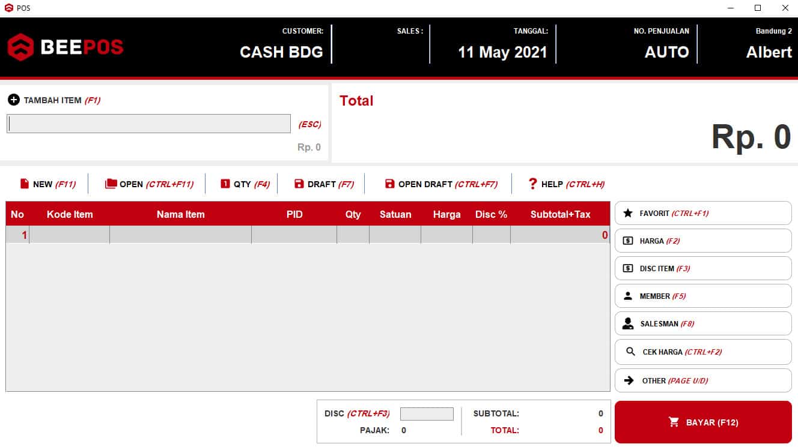This screenshot has height=447, width=798.
Task: Click the HARGA money icon
Action: click(628, 241)
